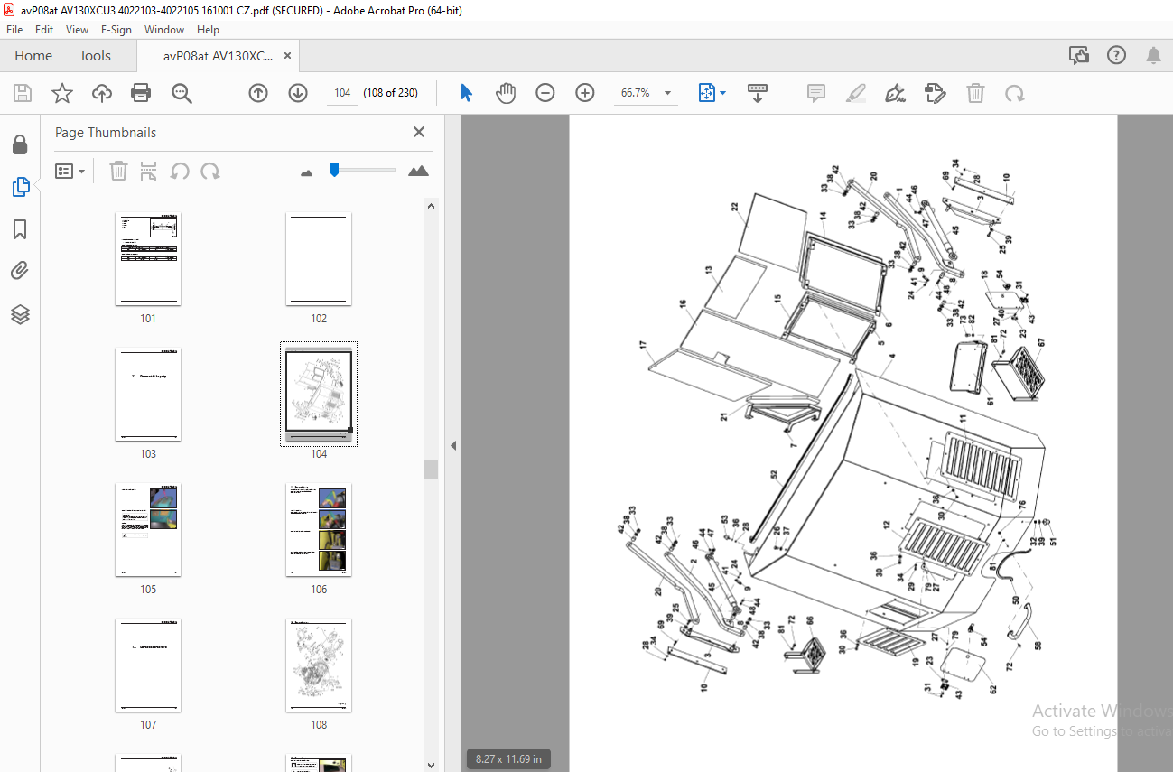The image size is (1173, 772).
Task: Open the sign document pen tool
Action: coord(896,93)
